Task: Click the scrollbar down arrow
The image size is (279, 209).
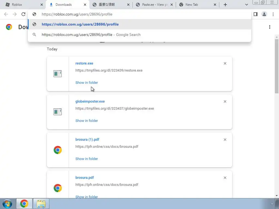Action: point(277,196)
